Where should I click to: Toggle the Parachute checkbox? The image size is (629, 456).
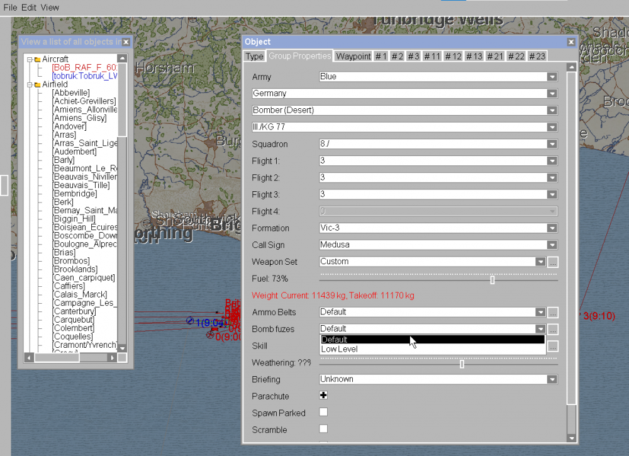[323, 396]
